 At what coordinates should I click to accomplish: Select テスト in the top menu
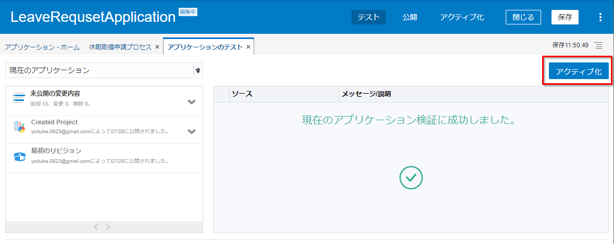tap(368, 17)
